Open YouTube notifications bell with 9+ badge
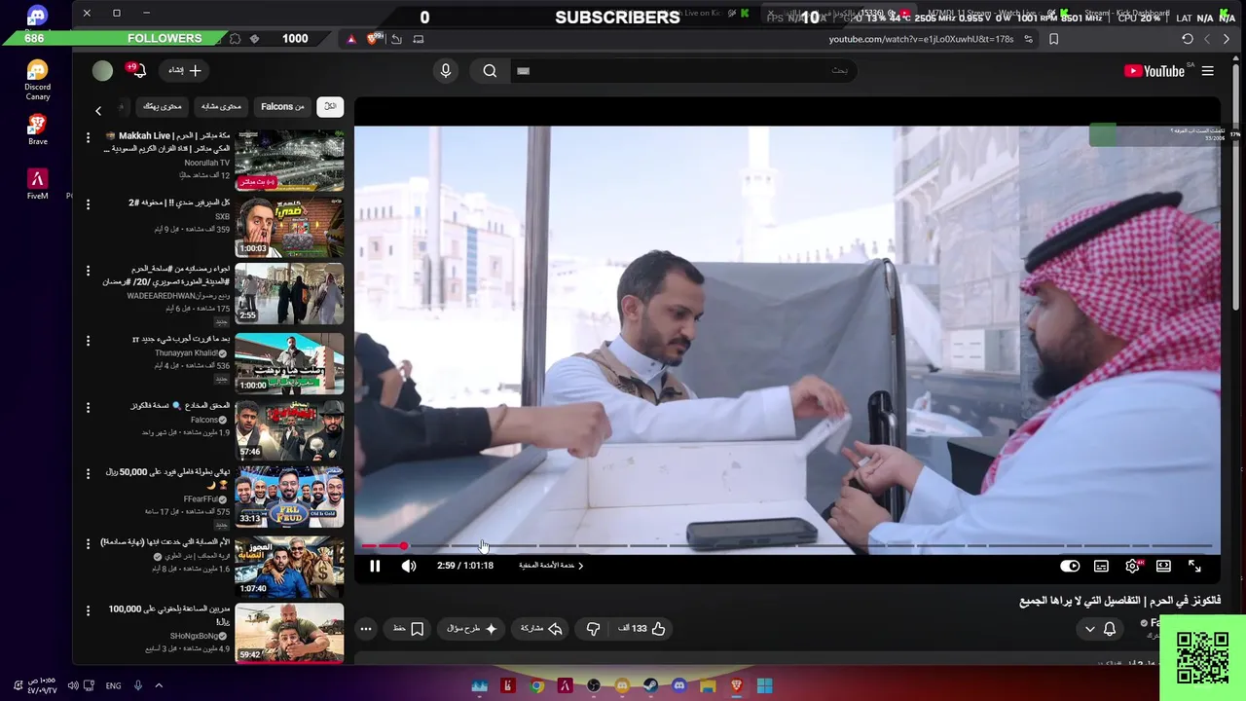The height and width of the screenshot is (701, 1246). [137, 71]
